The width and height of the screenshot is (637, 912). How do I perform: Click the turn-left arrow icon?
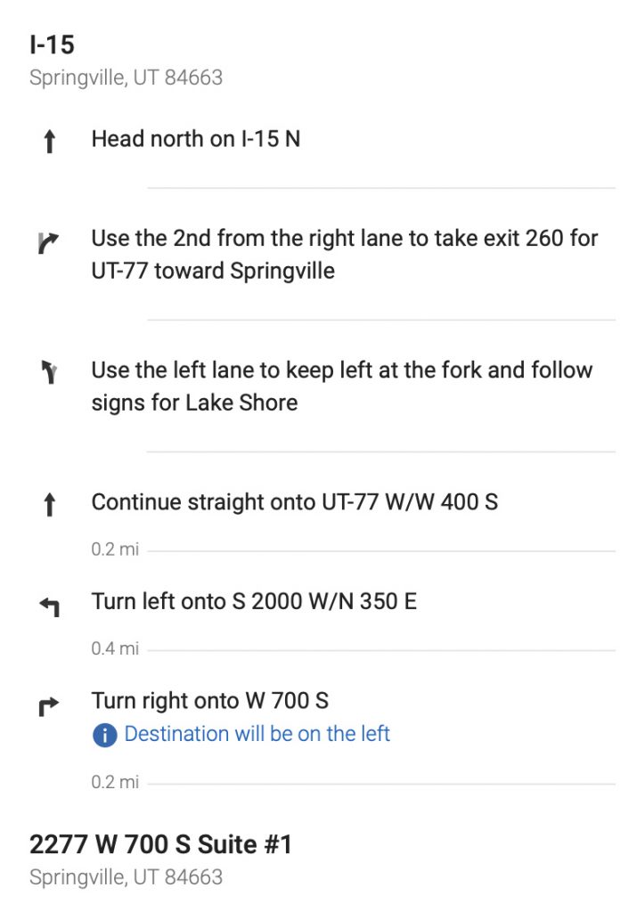(x=49, y=607)
